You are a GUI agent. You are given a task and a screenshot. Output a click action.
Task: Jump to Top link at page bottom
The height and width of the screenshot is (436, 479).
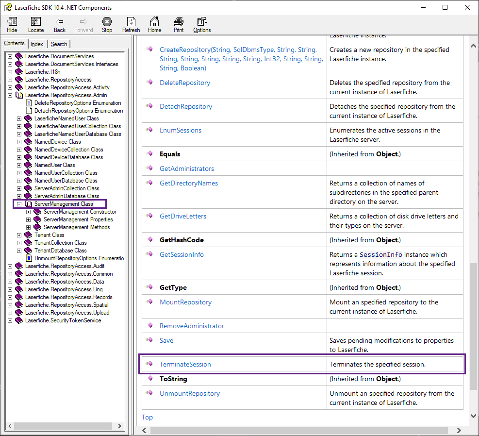click(x=147, y=417)
